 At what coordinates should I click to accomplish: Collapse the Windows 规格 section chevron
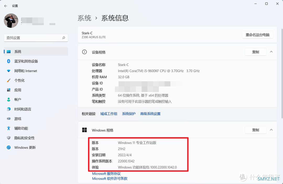(271, 130)
